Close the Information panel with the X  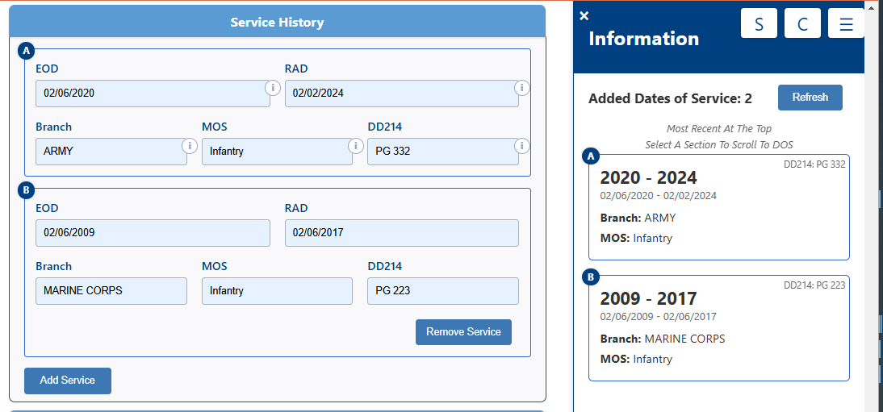(x=584, y=16)
